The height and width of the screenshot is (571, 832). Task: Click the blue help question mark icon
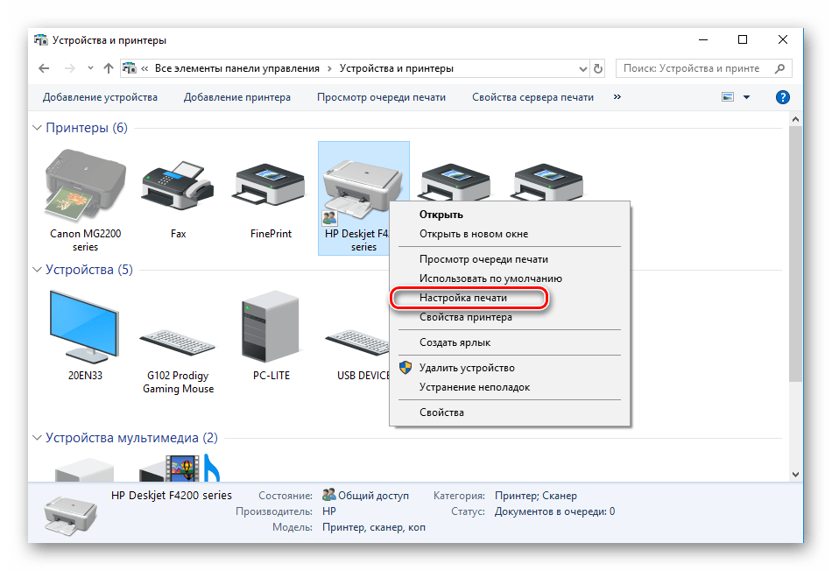783,97
